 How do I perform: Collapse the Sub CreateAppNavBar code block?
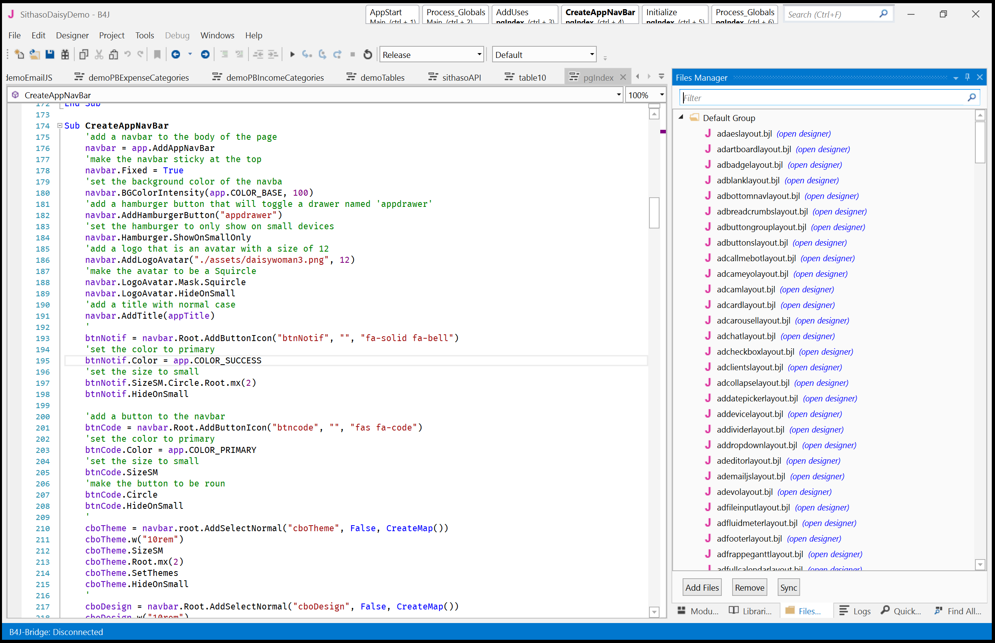pyautogui.click(x=60, y=125)
